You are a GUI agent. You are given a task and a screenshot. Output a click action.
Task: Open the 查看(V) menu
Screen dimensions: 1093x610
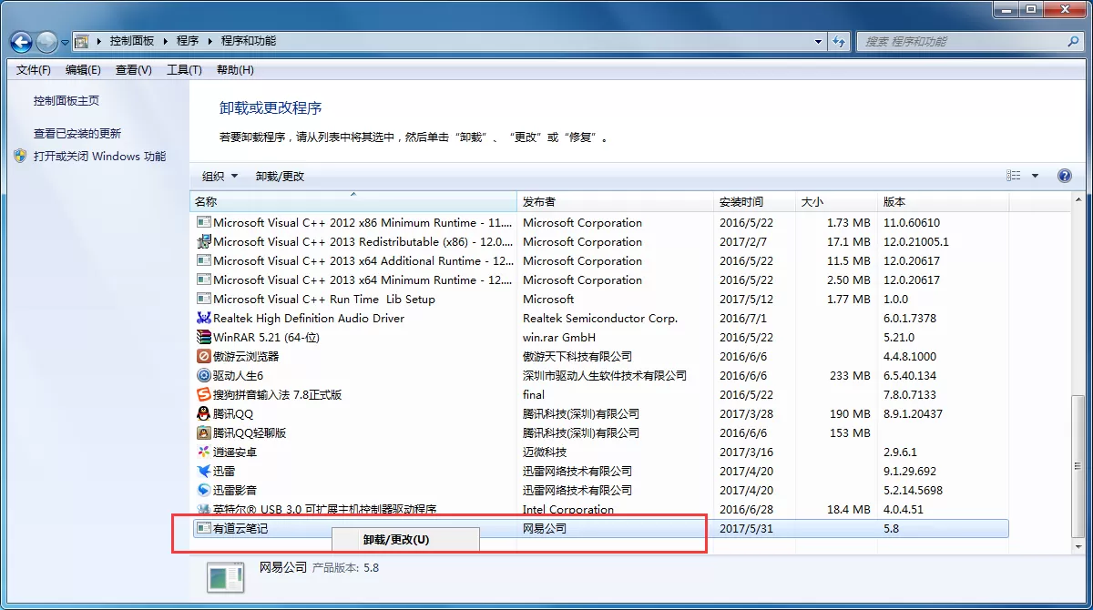(x=134, y=70)
